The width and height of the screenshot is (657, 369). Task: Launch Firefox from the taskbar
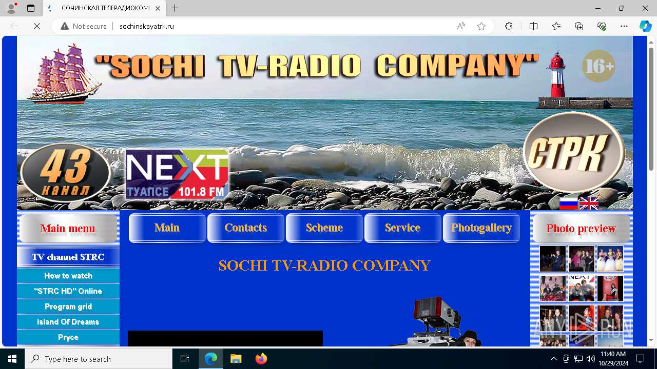coord(261,359)
